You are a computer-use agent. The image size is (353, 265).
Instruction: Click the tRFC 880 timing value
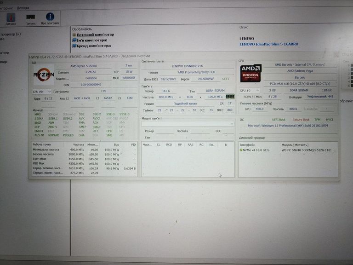pyautogui.click(x=230, y=110)
